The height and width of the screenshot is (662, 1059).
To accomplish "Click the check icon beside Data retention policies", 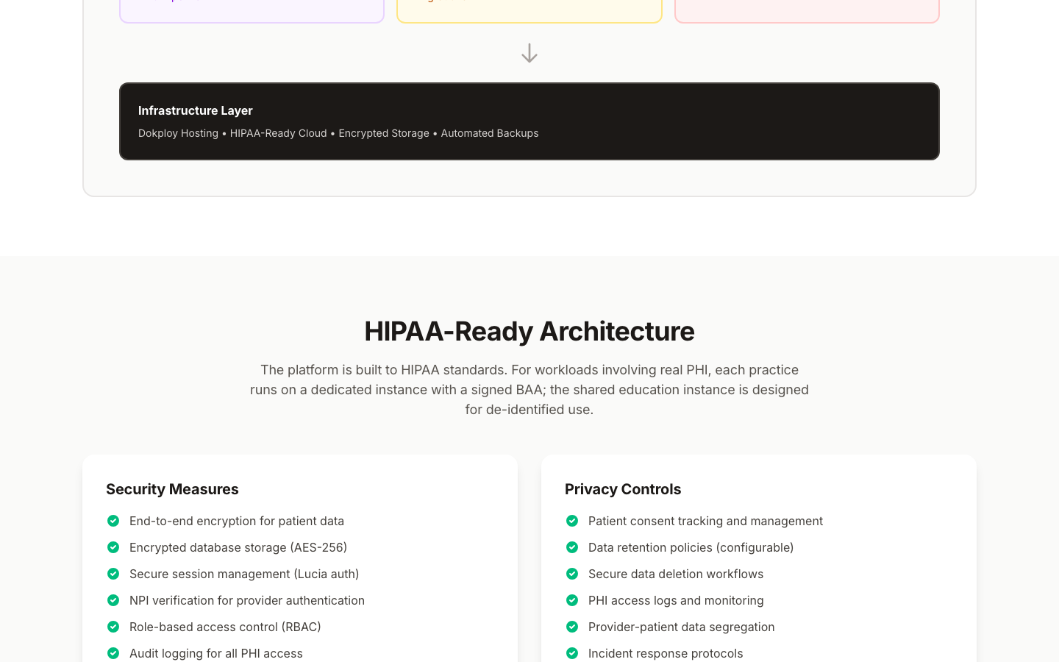I will click(x=572, y=547).
